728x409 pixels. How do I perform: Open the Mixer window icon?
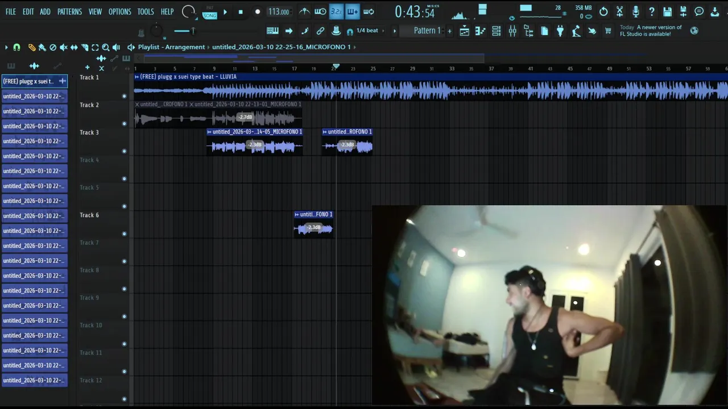pyautogui.click(x=512, y=31)
